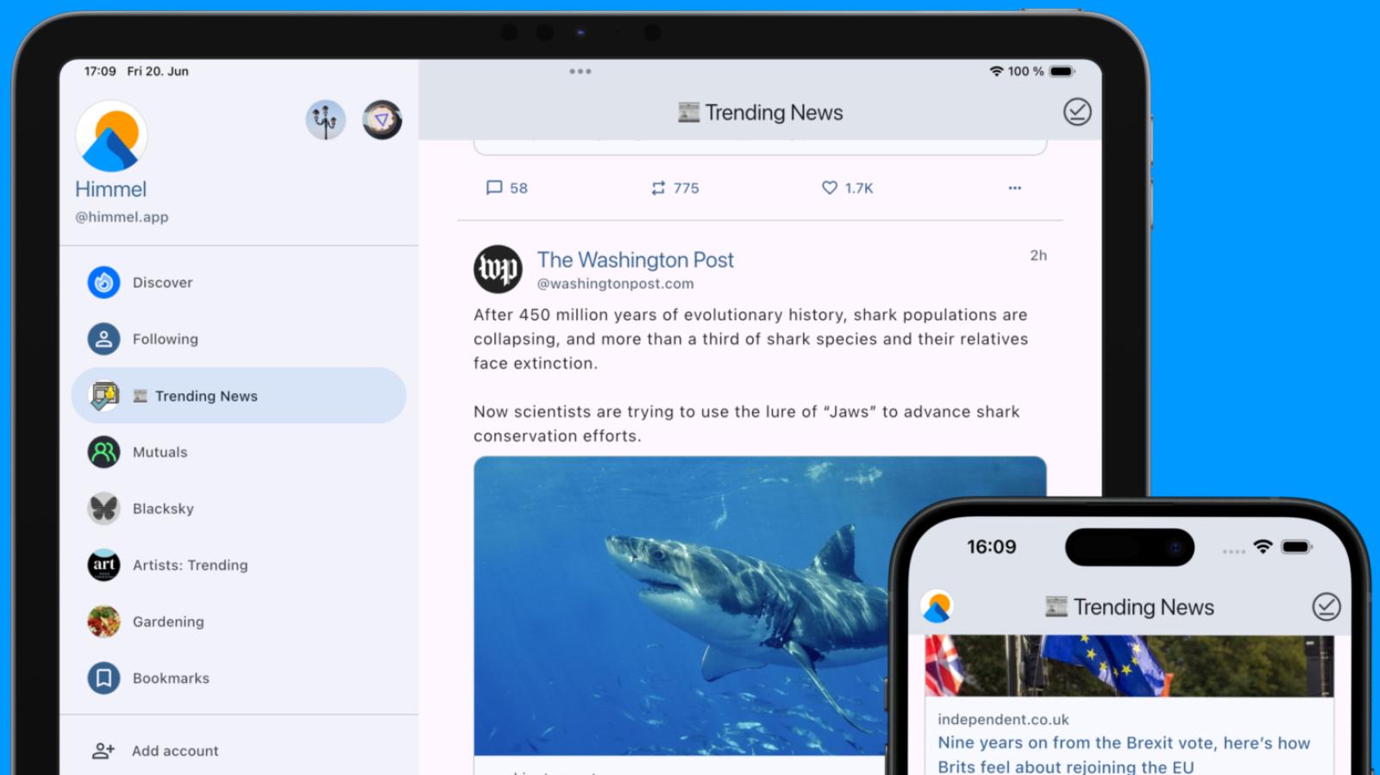Open the Mutuals feed icon
This screenshot has height=775, width=1380.
(x=103, y=452)
